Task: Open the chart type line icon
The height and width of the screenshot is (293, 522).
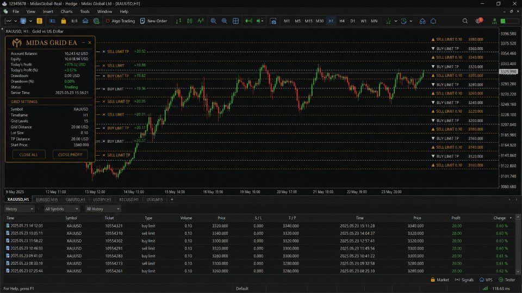Action: click(8, 21)
